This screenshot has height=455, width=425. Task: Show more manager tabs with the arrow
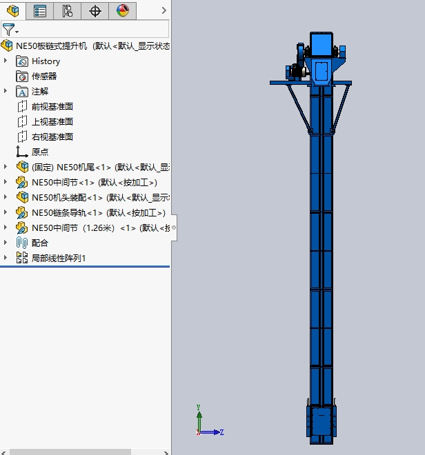pyautogui.click(x=164, y=11)
